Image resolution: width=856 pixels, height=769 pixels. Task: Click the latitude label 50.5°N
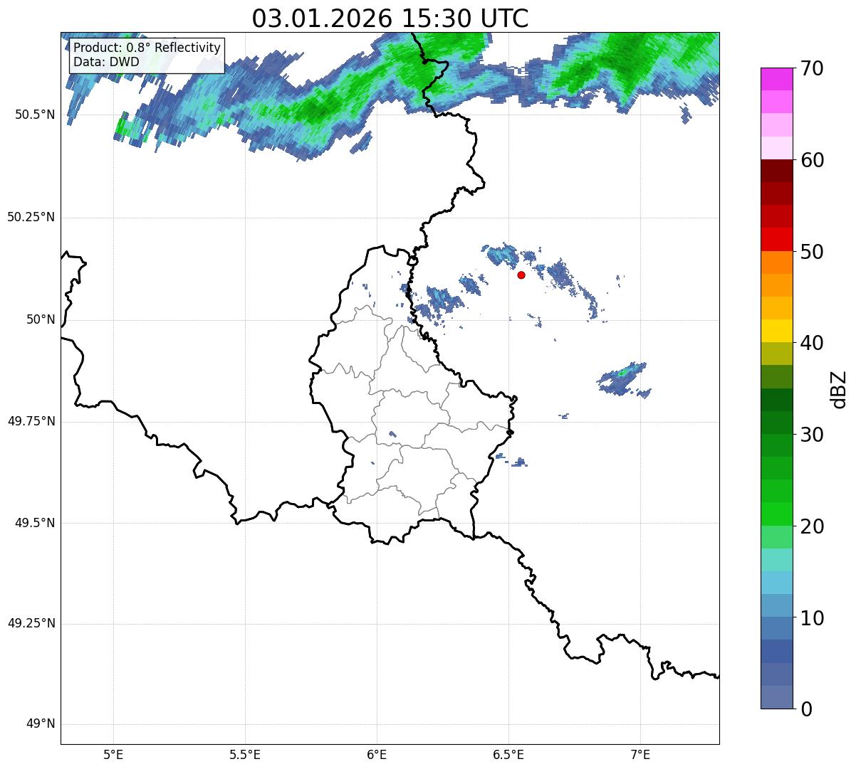pyautogui.click(x=34, y=115)
